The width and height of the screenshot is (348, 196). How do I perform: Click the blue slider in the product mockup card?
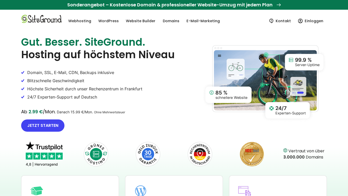(x=301, y=93)
